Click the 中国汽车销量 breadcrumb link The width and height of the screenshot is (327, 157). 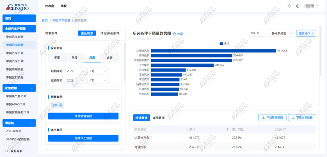click(x=61, y=20)
